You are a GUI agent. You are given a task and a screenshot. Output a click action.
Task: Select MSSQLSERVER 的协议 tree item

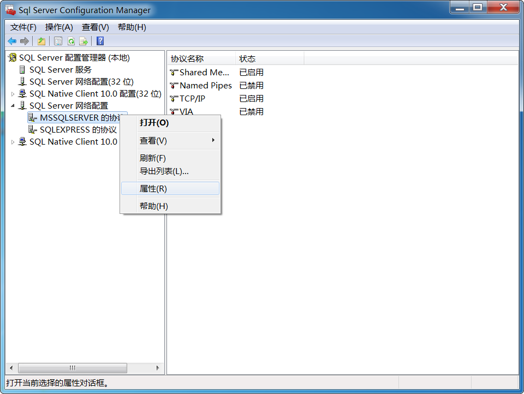point(80,118)
